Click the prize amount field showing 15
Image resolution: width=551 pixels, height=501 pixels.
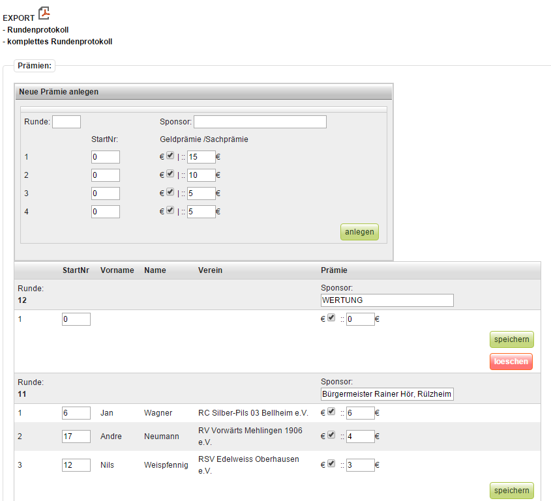pos(201,157)
